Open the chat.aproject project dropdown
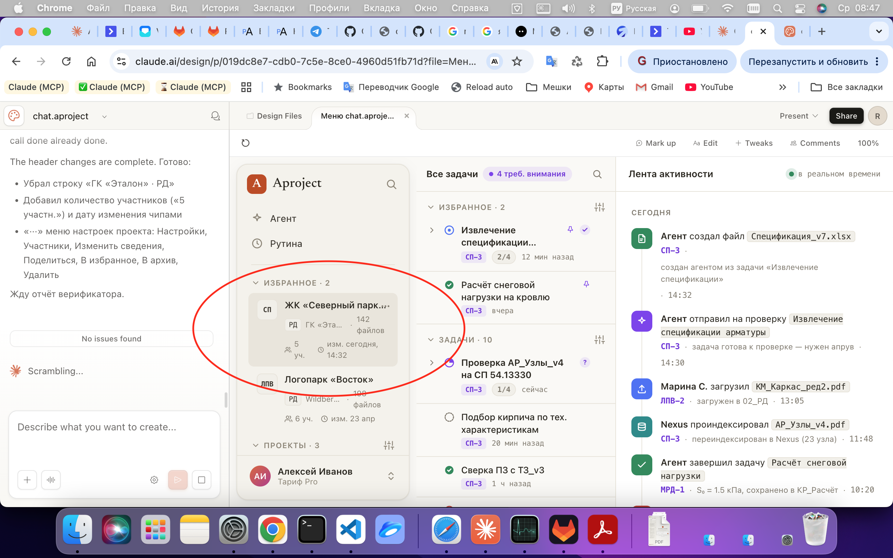This screenshot has width=893, height=558. (x=104, y=116)
